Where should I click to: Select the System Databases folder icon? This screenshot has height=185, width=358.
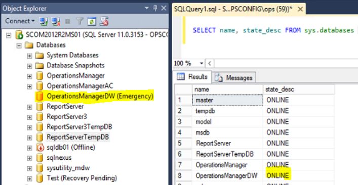pos(39,56)
